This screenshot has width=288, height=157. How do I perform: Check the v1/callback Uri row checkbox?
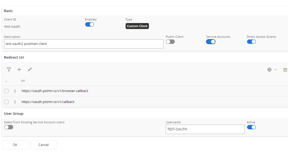click(6, 102)
